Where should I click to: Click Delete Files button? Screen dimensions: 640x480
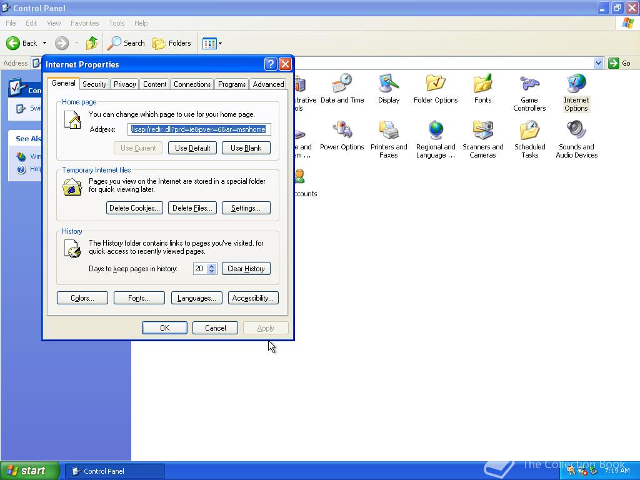tap(192, 207)
